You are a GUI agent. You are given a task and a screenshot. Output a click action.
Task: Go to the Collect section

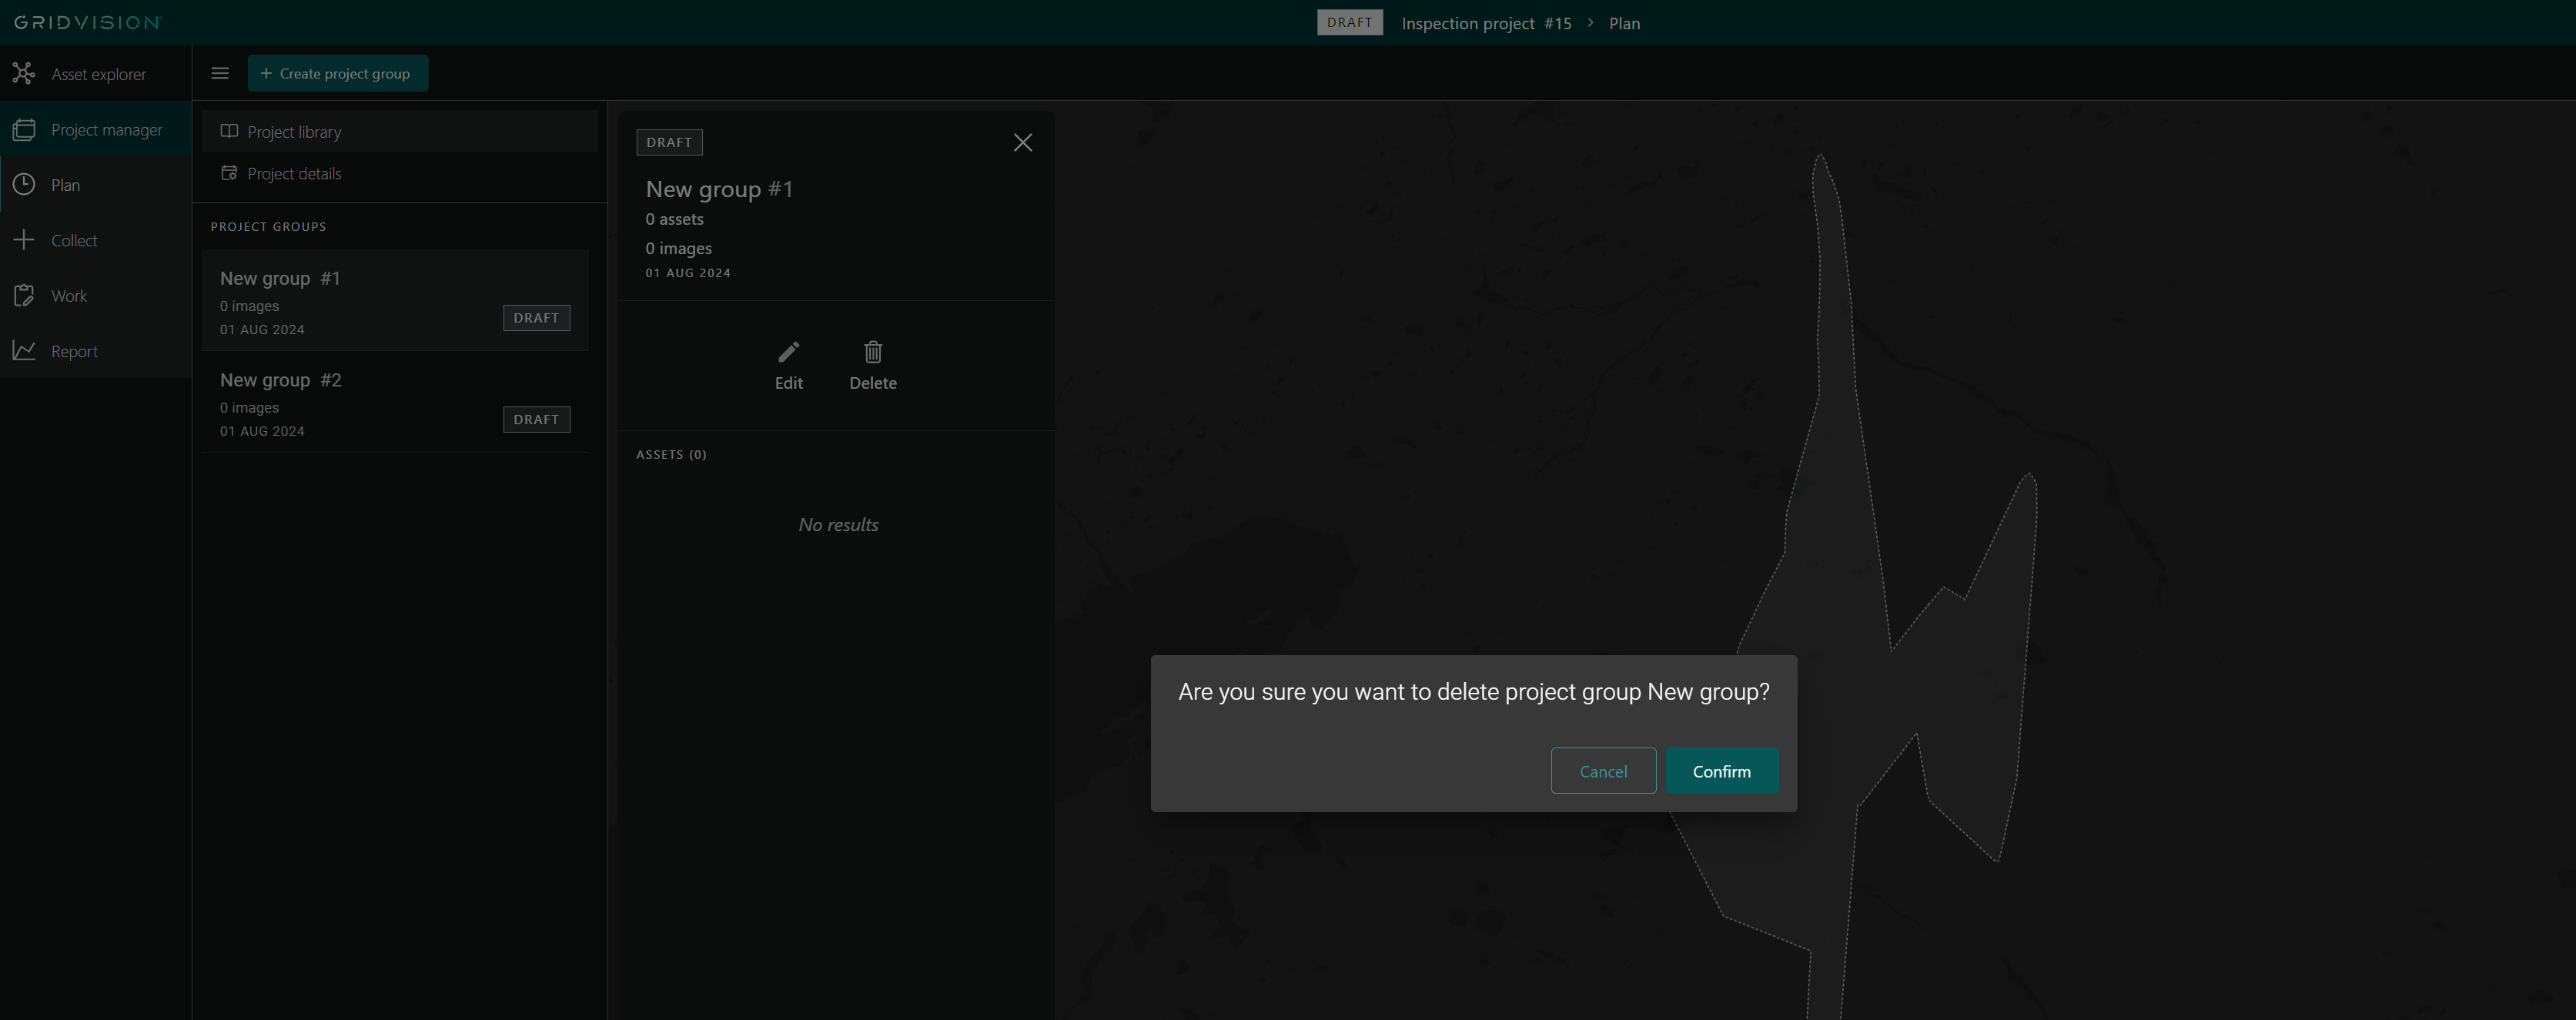click(74, 241)
